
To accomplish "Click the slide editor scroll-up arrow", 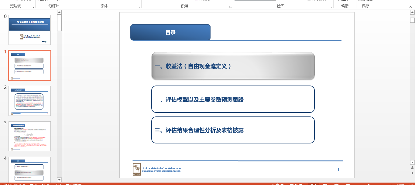I will [x=412, y=12].
